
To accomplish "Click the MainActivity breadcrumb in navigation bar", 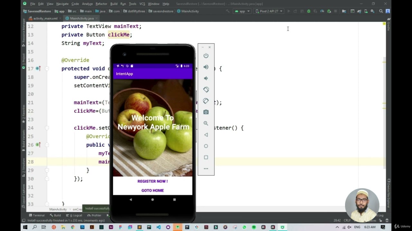I will click(188, 11).
